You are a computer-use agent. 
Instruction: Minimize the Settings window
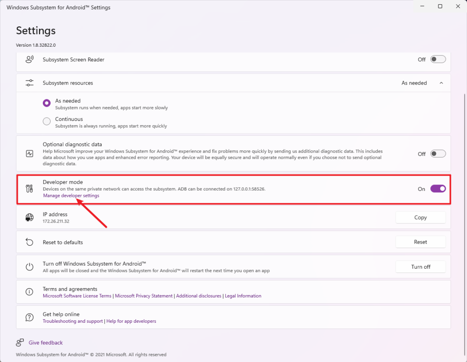click(422, 6)
